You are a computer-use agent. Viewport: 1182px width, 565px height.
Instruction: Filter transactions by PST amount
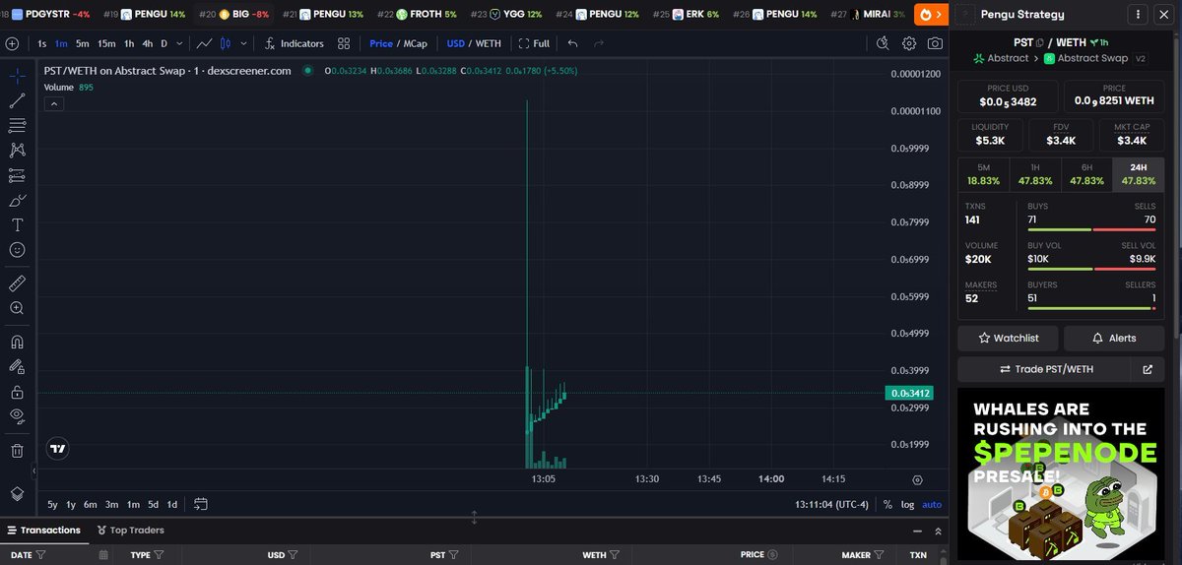point(455,555)
